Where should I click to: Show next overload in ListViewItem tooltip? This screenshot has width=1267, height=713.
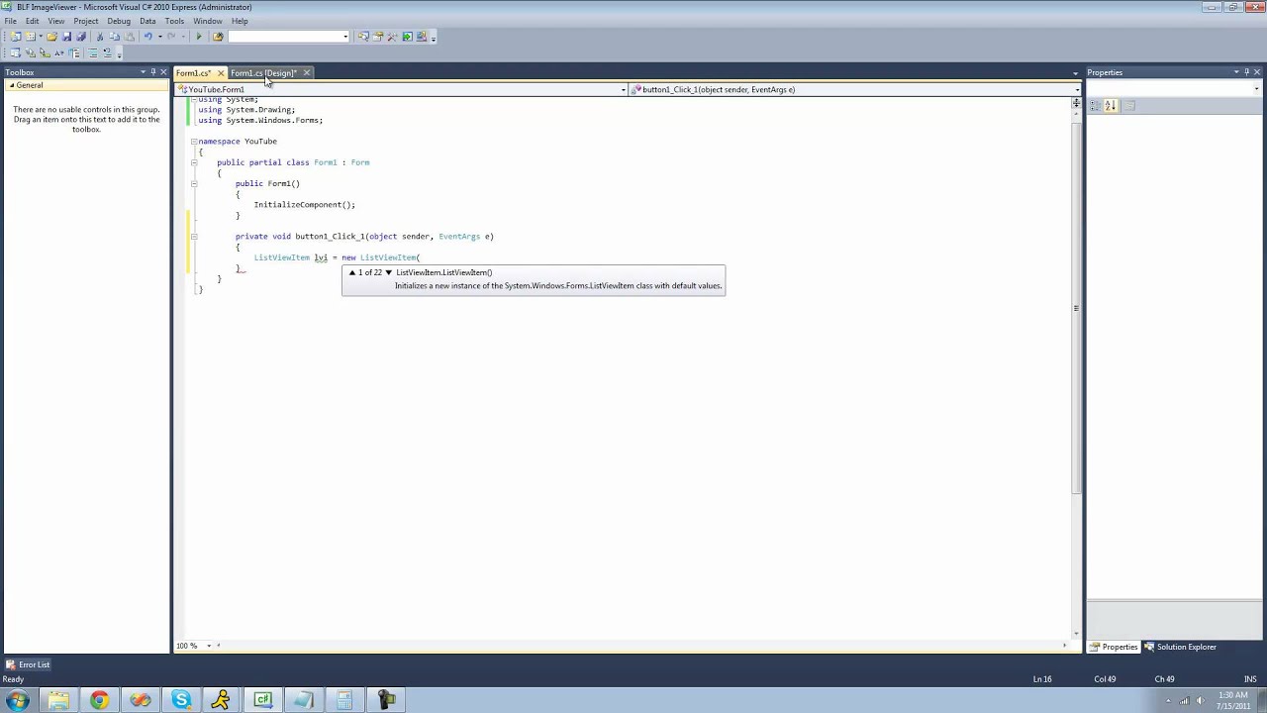[x=388, y=272]
